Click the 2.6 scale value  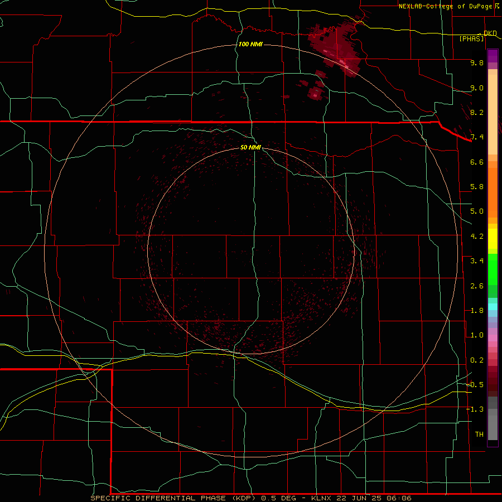[x=477, y=286]
